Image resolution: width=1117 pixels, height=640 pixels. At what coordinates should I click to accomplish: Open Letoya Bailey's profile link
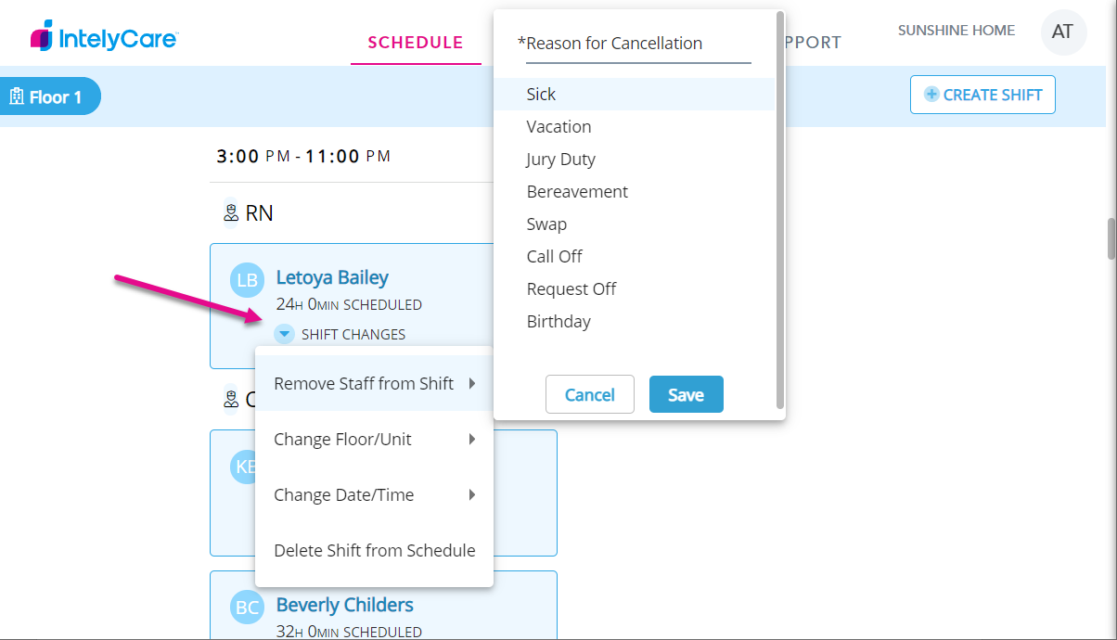tap(332, 277)
